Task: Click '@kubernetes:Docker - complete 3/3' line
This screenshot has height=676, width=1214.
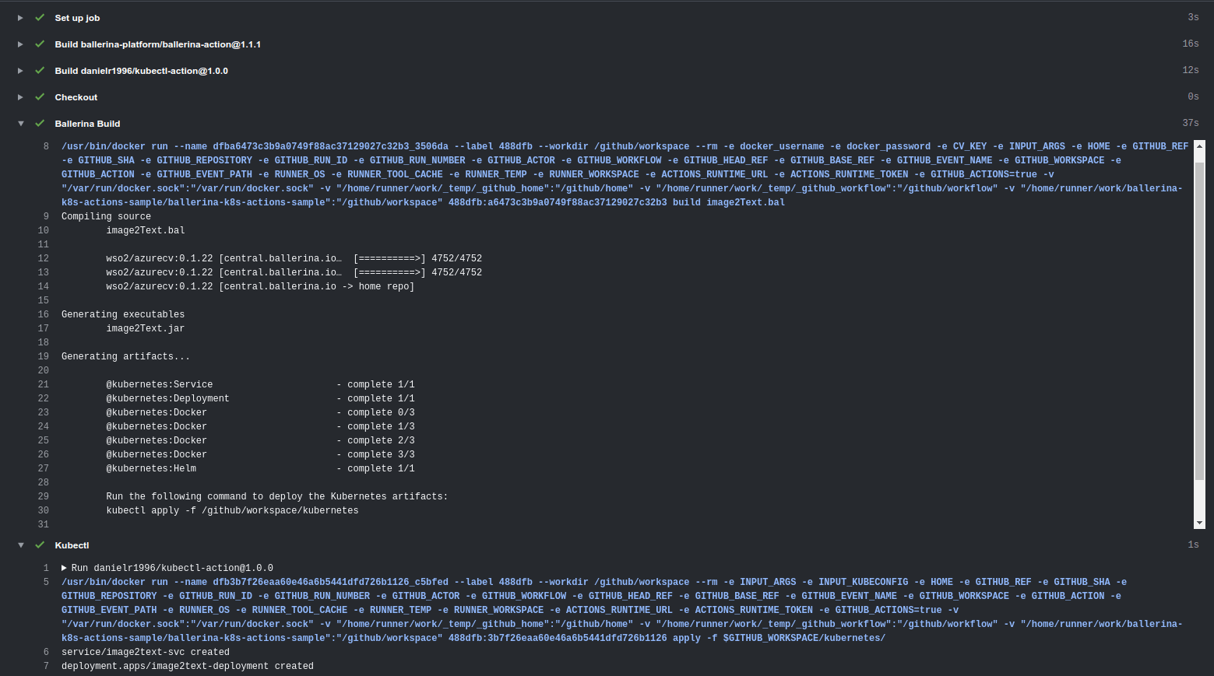Action: click(260, 454)
